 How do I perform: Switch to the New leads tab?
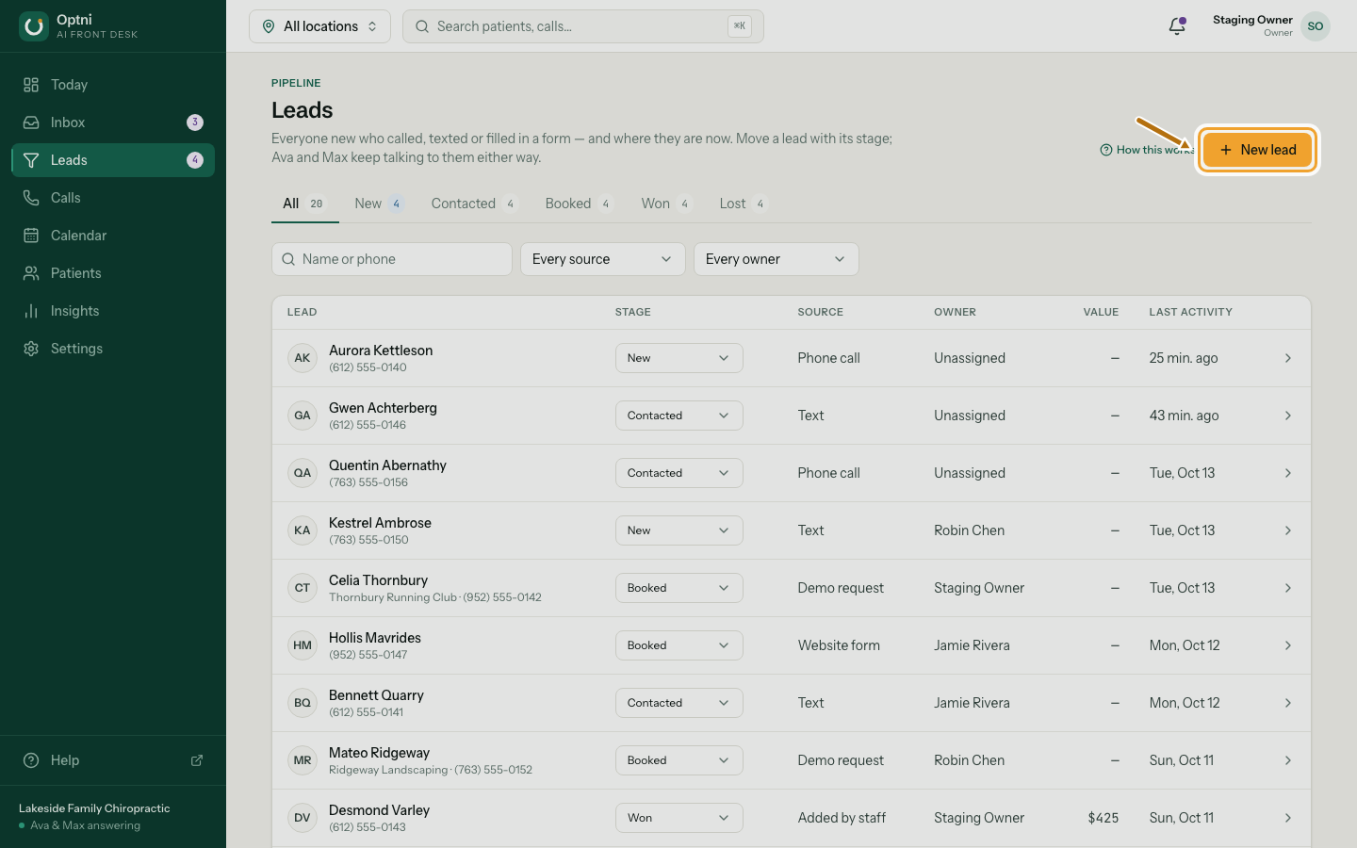pyautogui.click(x=379, y=204)
